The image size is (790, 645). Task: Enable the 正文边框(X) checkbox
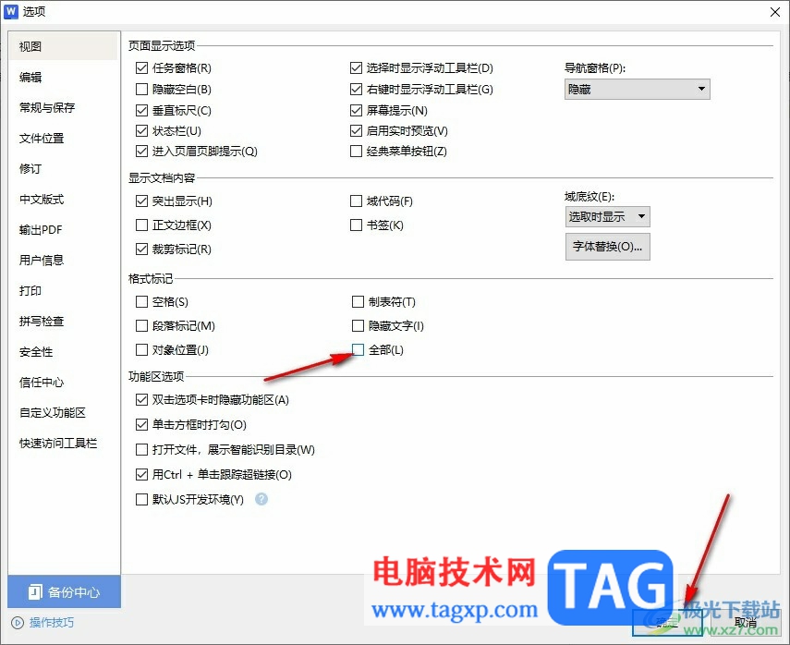click(141, 225)
